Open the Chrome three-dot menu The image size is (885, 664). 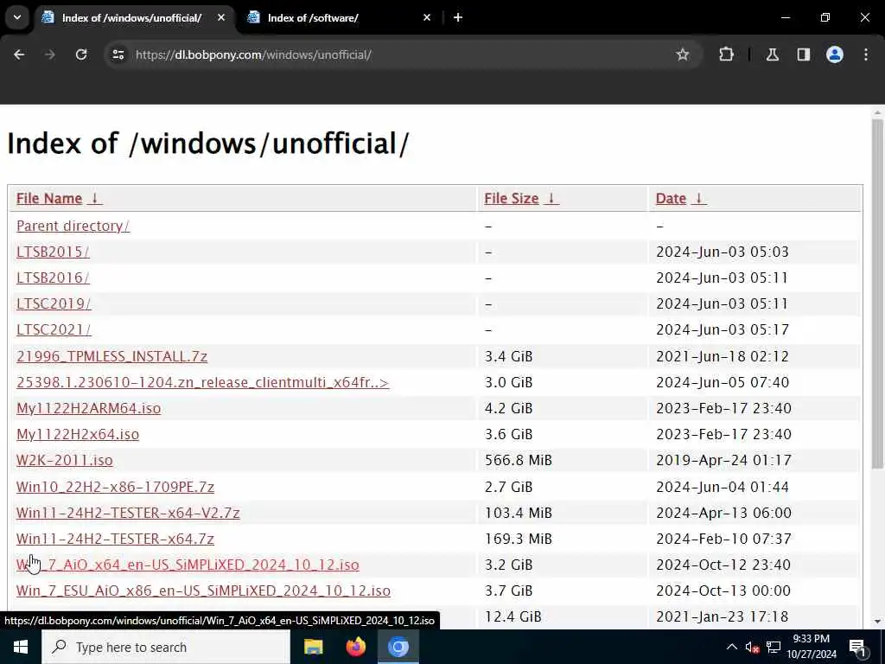point(866,54)
